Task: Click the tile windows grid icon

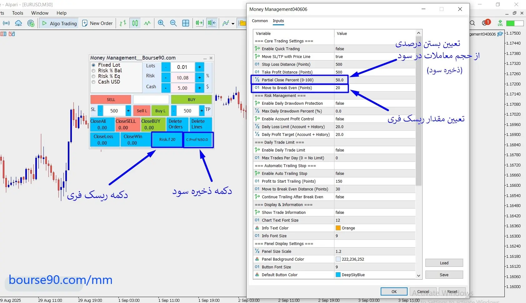Action: 186,23
